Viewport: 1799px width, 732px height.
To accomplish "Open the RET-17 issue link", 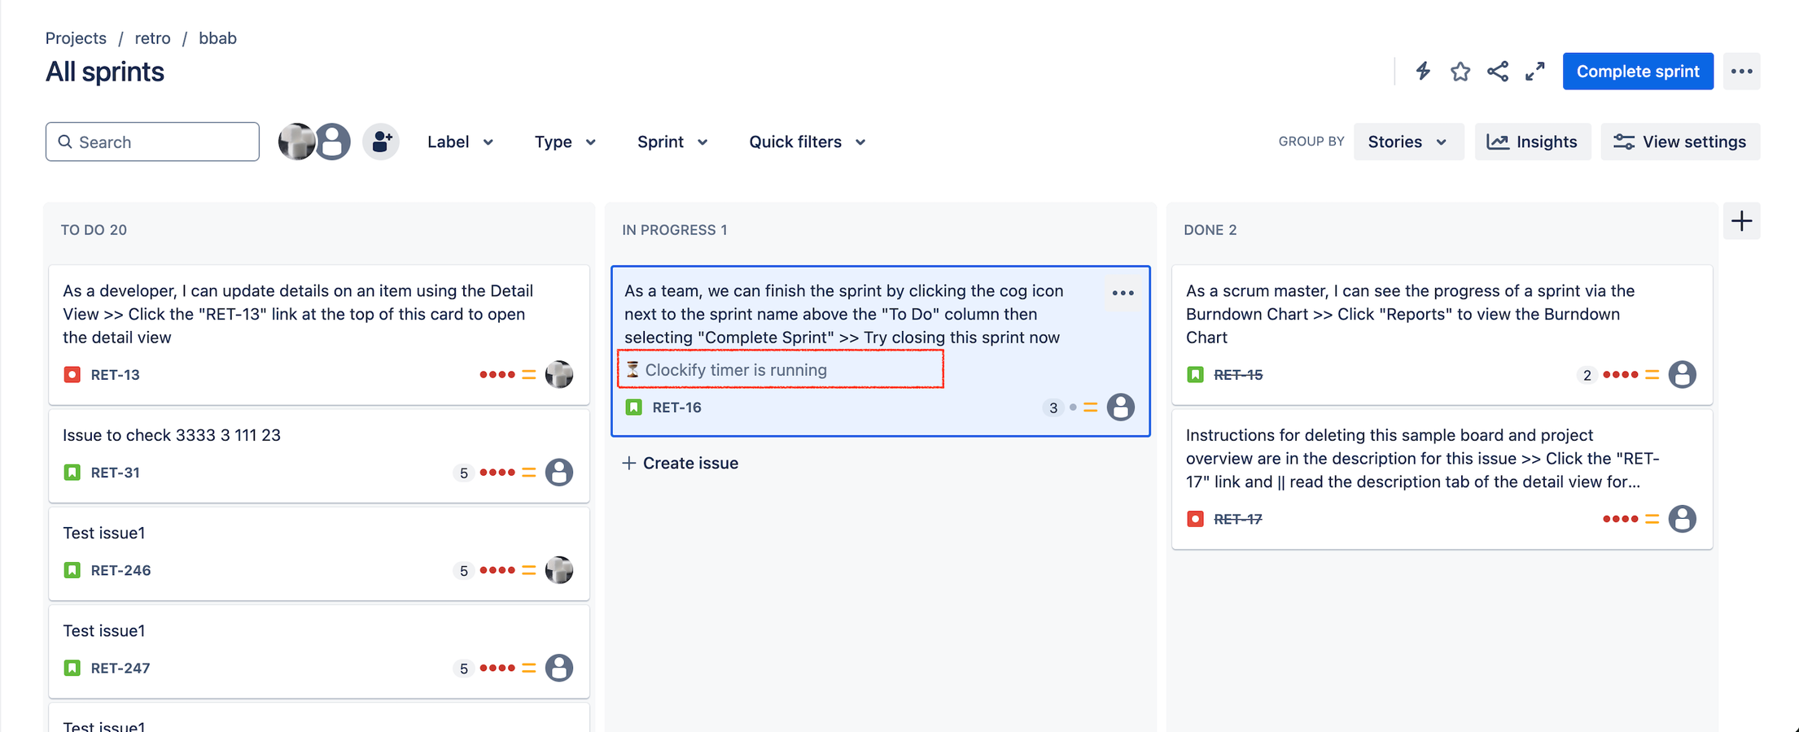I will [1238, 519].
